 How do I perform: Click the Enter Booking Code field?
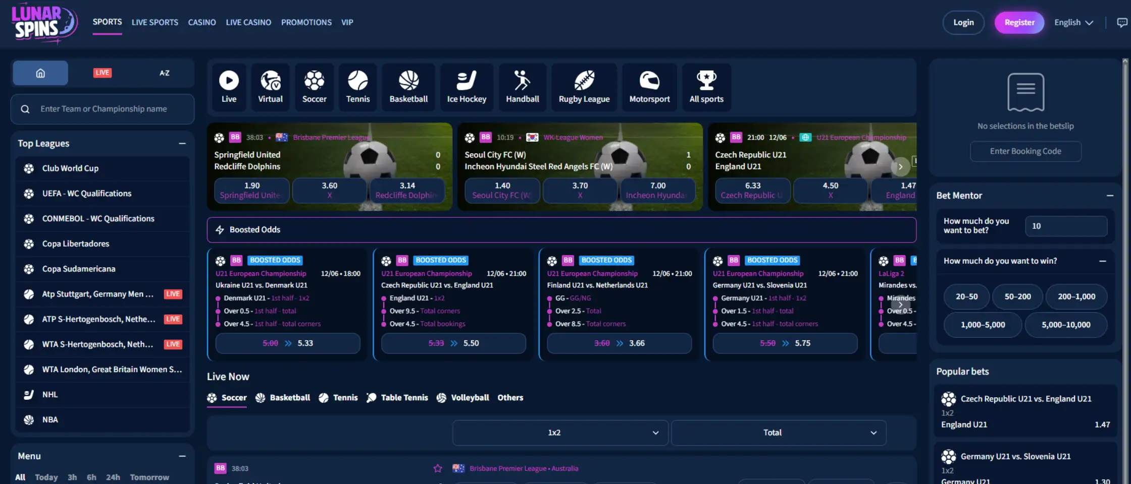pyautogui.click(x=1025, y=151)
